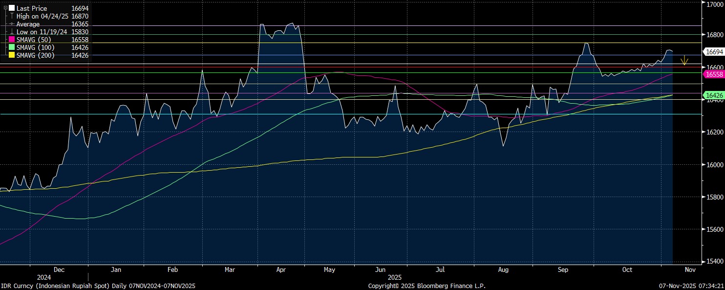Click the Low marker icon in legend
The width and height of the screenshot is (725, 290).
click(x=12, y=32)
